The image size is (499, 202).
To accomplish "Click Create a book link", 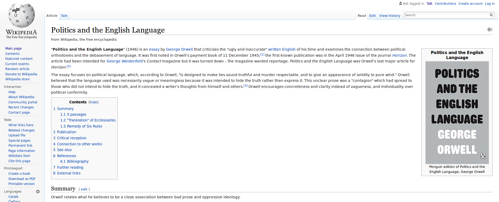I will pyautogui.click(x=19, y=174).
